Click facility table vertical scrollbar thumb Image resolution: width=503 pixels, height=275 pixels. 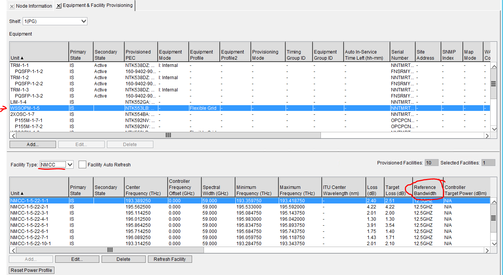[494, 217]
